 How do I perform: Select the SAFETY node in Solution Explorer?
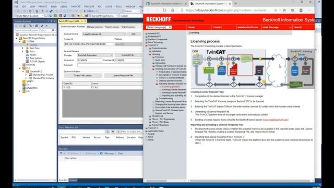coord(30,81)
